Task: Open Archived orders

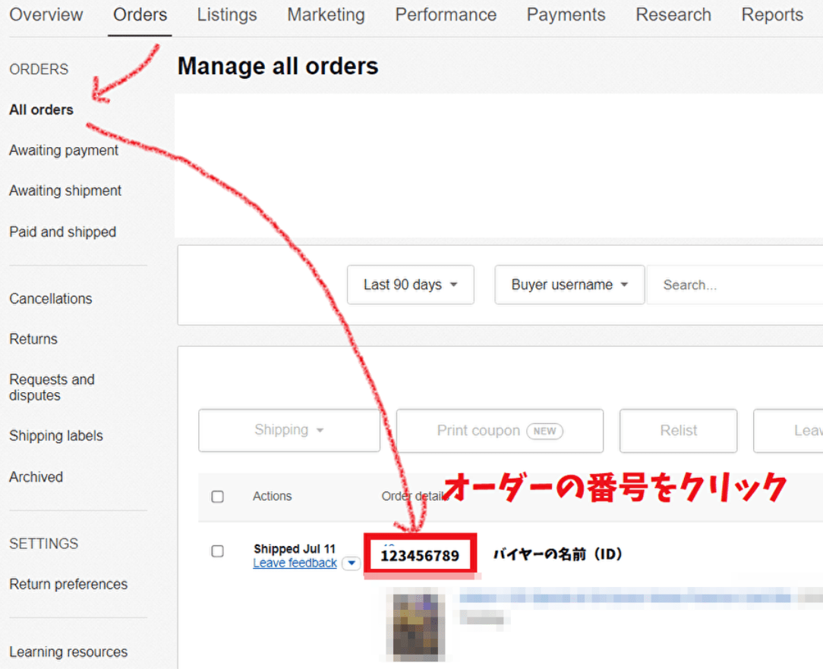Action: point(36,476)
